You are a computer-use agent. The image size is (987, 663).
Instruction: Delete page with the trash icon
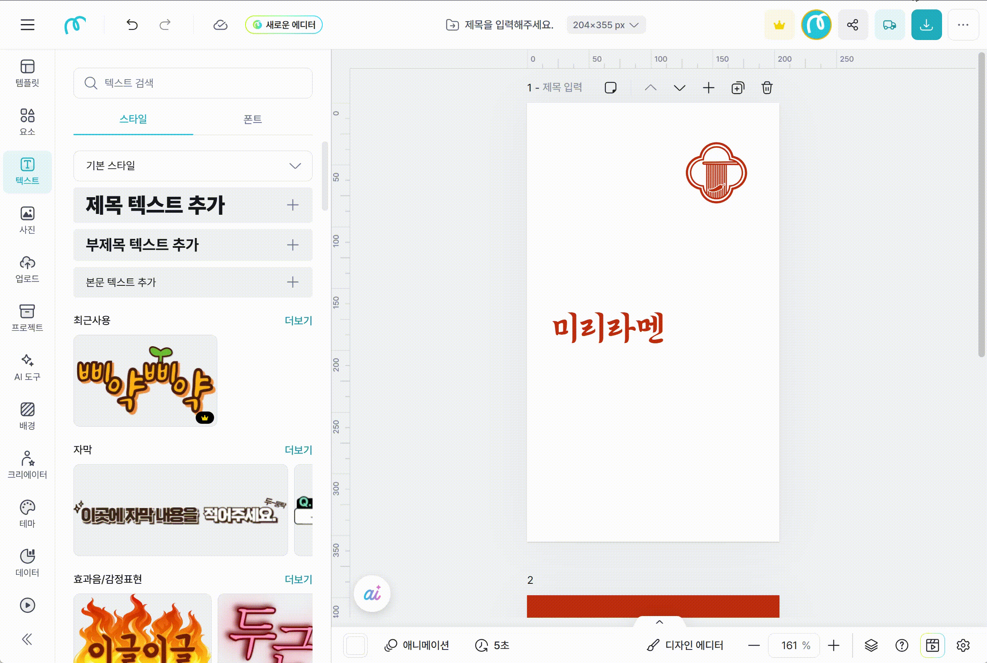[766, 88]
